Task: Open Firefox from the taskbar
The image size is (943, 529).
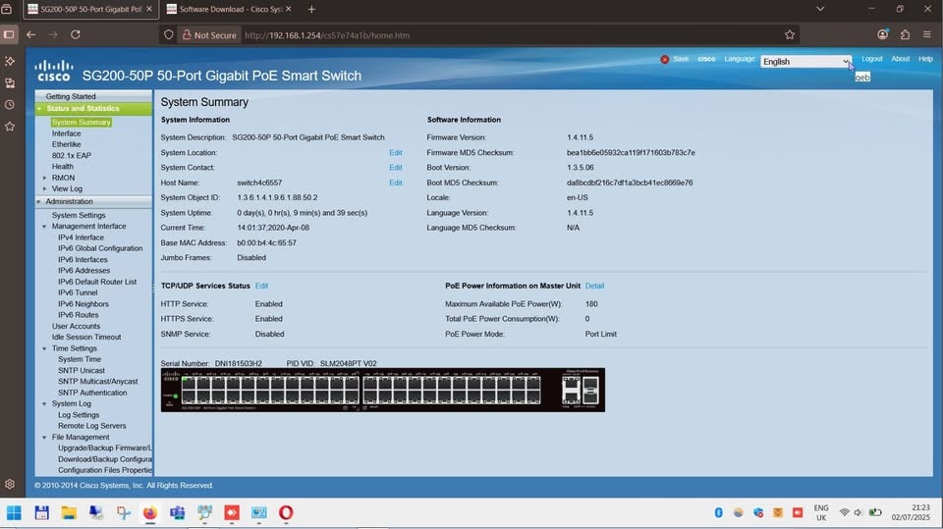Action: pos(149,512)
